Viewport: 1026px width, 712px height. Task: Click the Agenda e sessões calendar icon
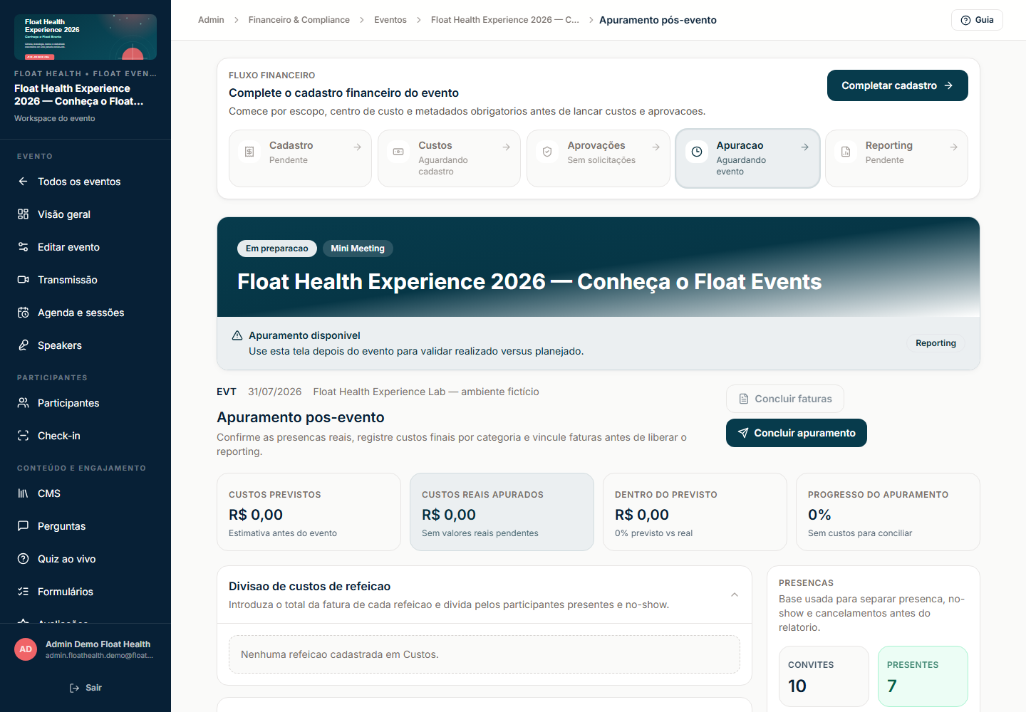click(x=23, y=313)
